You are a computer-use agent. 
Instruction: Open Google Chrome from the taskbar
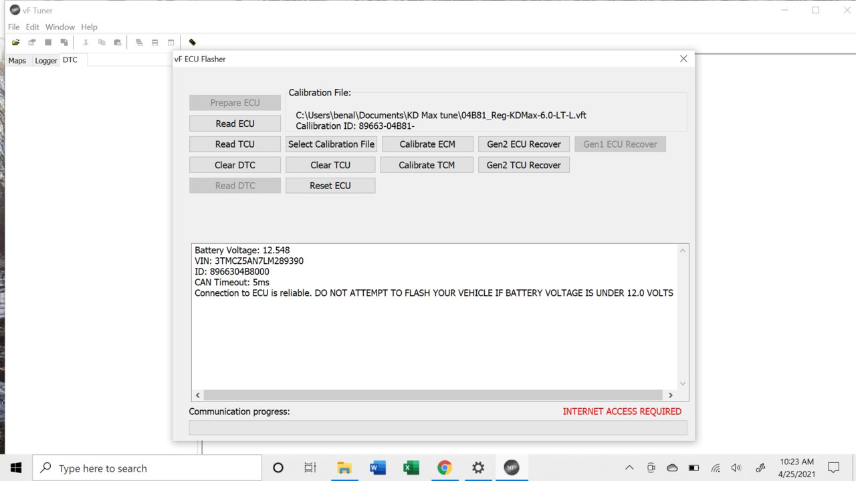coord(445,468)
